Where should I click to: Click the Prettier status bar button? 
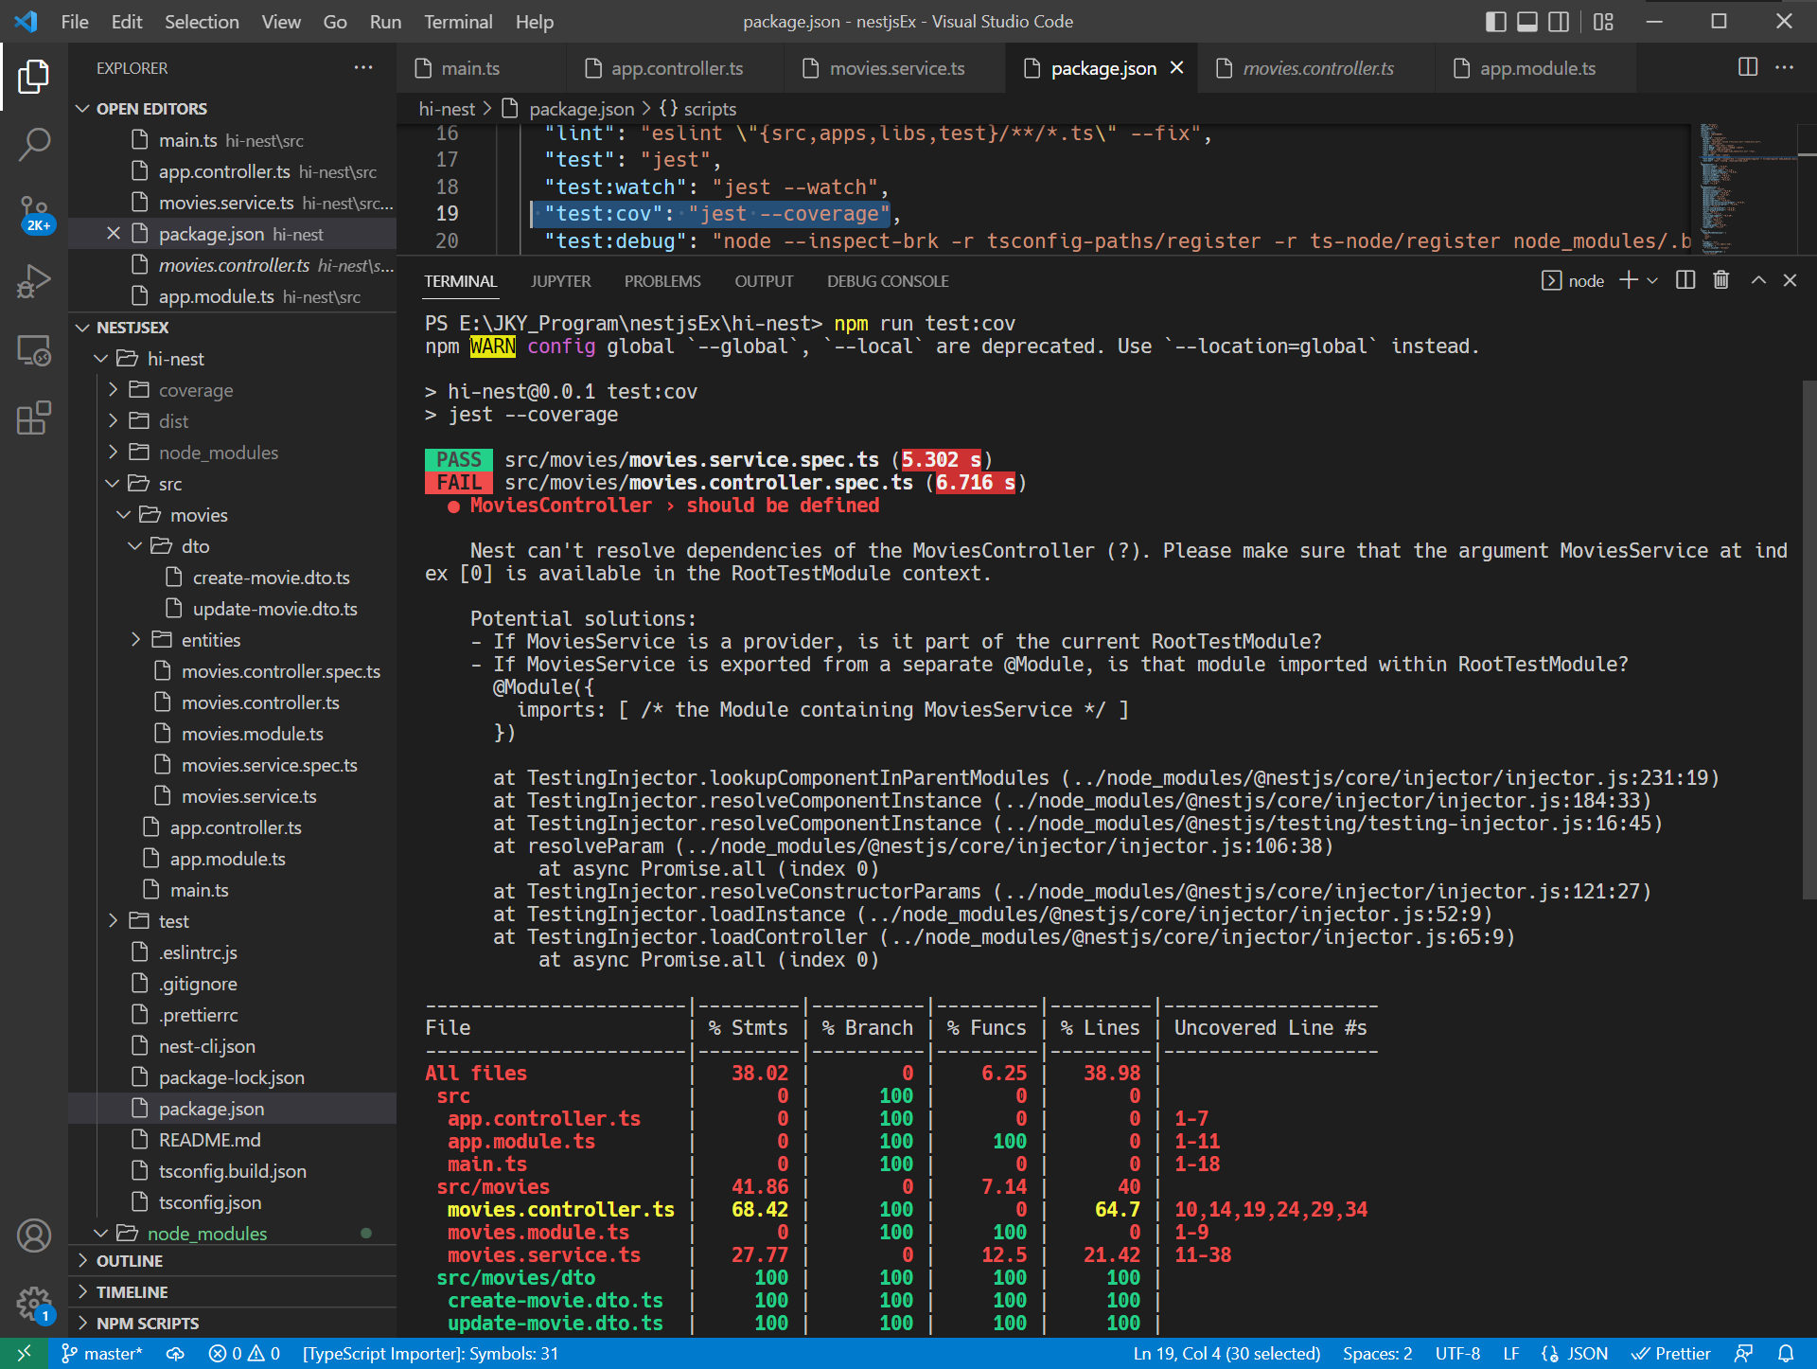coord(1671,1354)
